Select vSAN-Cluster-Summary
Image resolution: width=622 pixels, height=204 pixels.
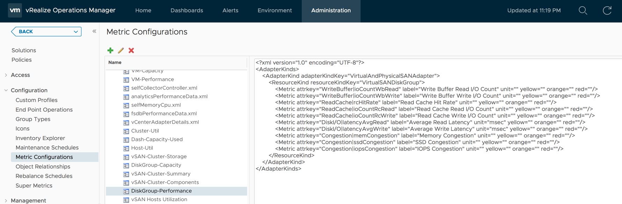click(161, 174)
